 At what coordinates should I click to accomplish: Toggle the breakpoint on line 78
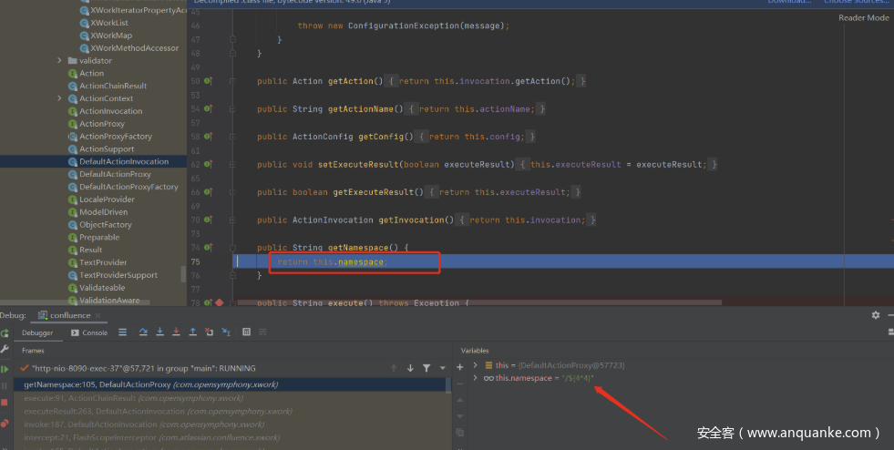pyautogui.click(x=219, y=302)
